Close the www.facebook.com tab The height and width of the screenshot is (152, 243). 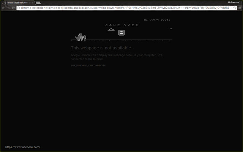click(33, 3)
